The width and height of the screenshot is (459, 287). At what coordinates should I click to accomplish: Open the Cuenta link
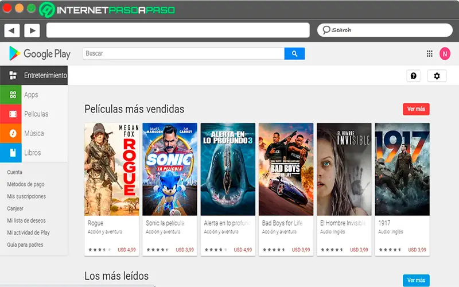tap(15, 172)
